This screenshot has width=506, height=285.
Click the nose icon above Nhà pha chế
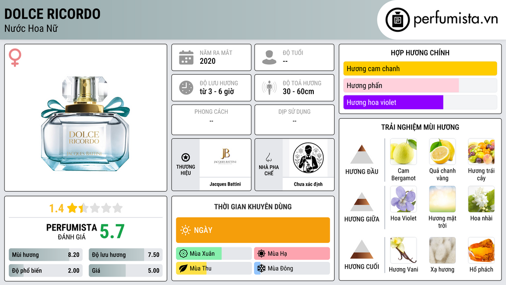pos(268,157)
